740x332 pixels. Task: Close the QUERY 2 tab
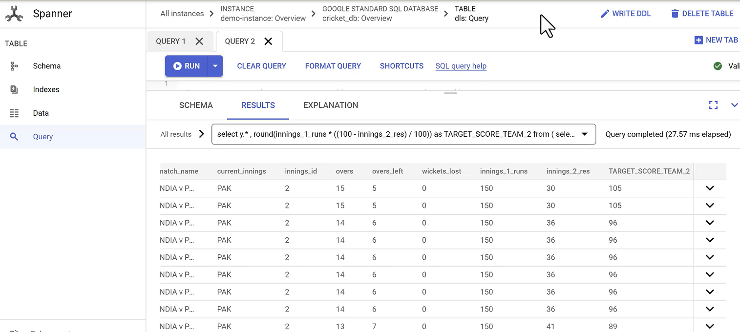pyautogui.click(x=268, y=41)
